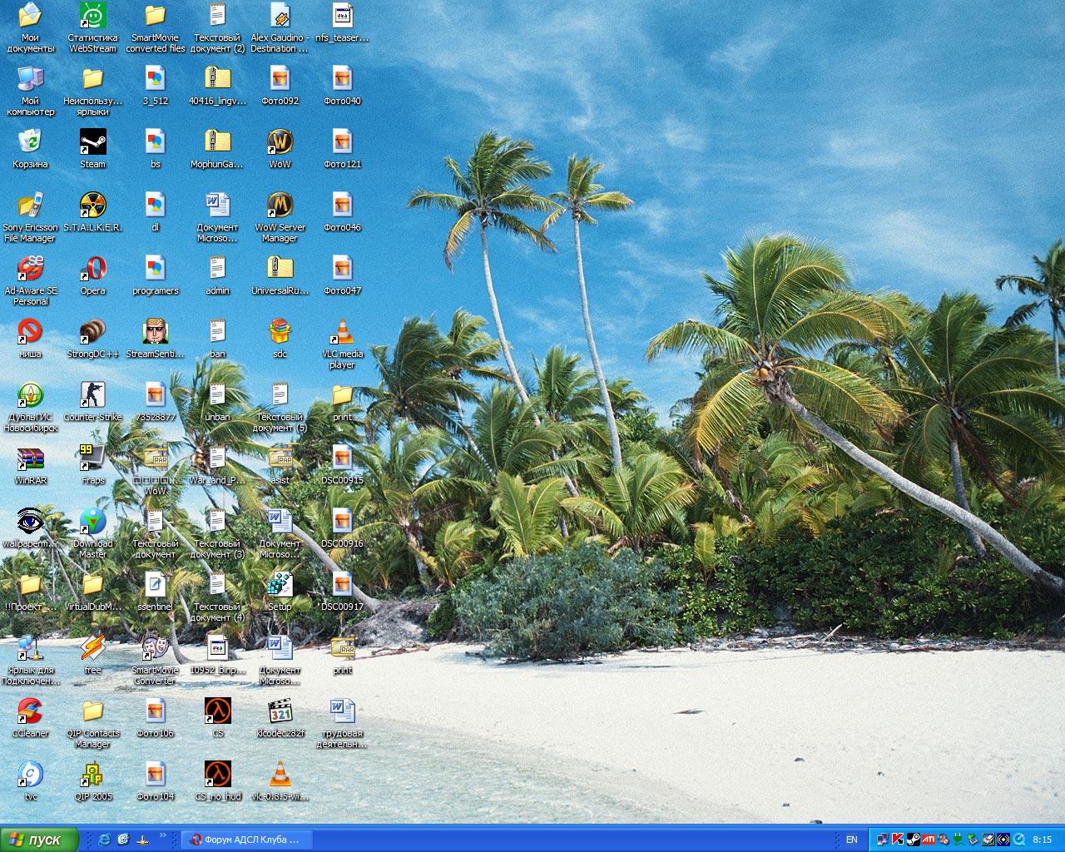Click the QIP 2005 messenger icon

(92, 775)
